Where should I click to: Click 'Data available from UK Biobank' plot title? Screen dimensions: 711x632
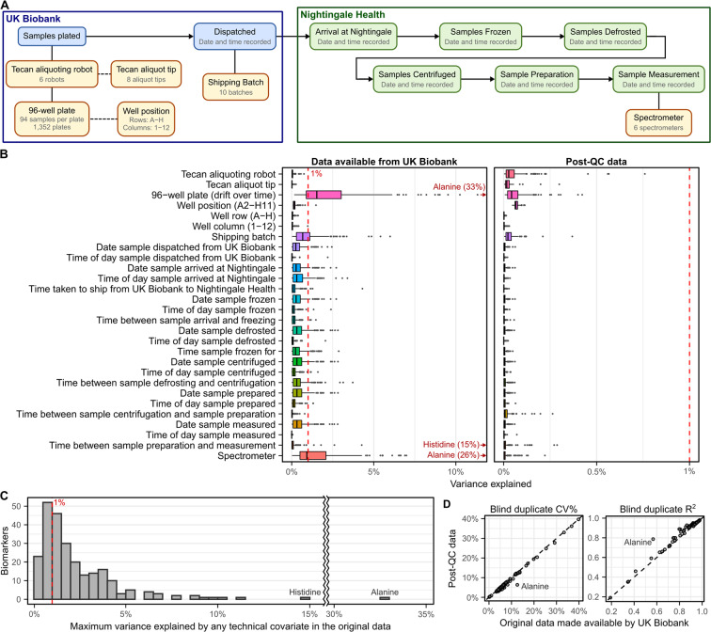coord(384,162)
